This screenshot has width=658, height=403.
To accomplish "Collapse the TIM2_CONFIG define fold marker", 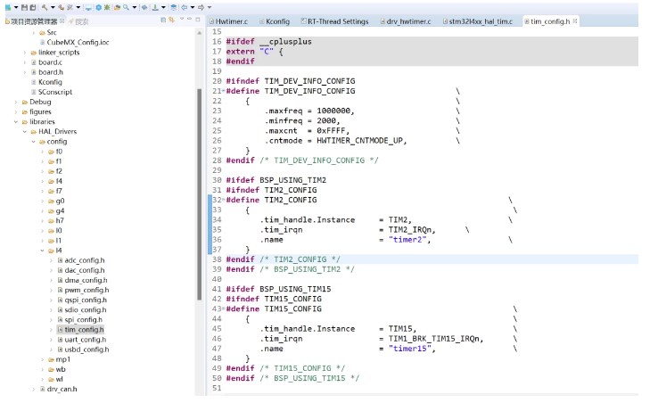I will click(222, 201).
